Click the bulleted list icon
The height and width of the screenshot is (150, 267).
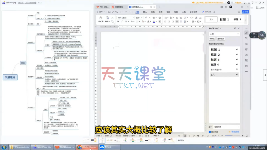pyautogui.click(x=165, y=17)
